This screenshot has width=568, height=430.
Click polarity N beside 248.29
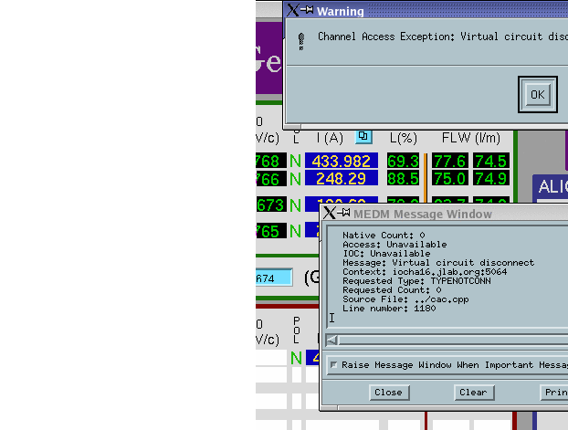[295, 179]
